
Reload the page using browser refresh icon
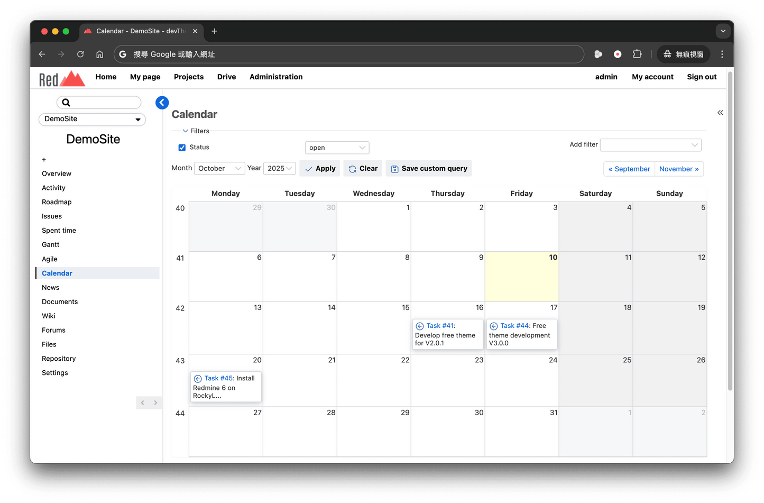tap(80, 54)
